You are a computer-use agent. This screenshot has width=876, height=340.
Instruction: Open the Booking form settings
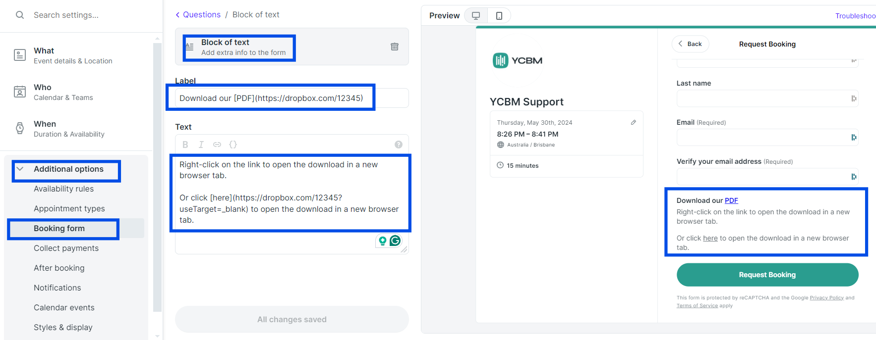tap(59, 228)
